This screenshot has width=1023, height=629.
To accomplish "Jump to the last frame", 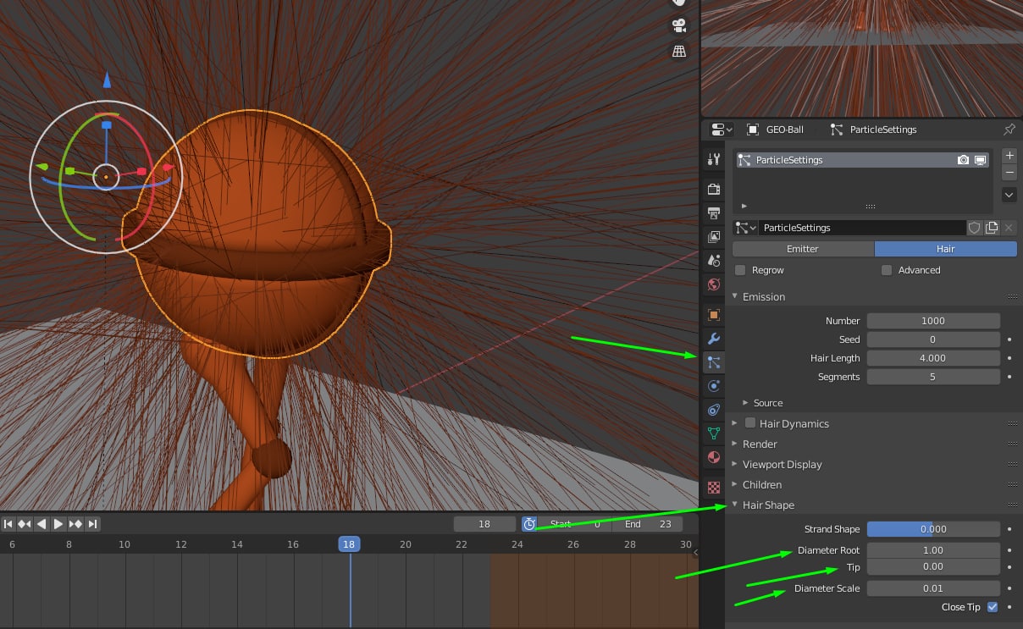I will (92, 524).
